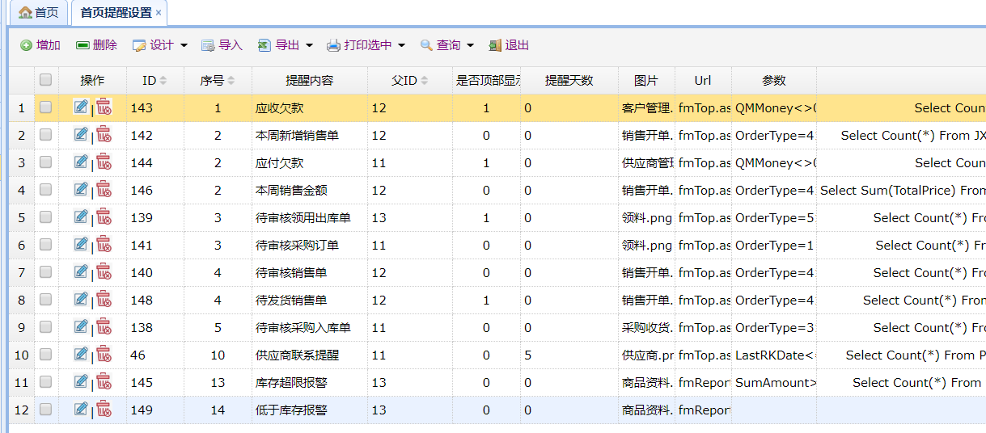The width and height of the screenshot is (986, 433).
Task: Close the 首页提醒设置 tab
Action: (159, 13)
